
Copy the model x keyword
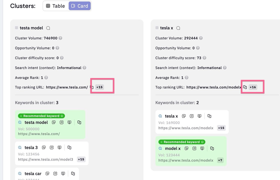click(x=212, y=148)
